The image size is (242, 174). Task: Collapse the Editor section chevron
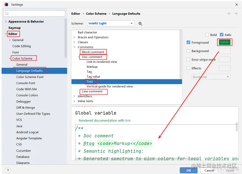(x=6, y=34)
